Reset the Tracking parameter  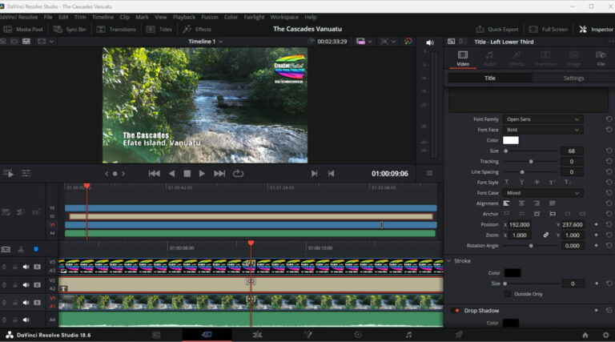[x=609, y=161]
